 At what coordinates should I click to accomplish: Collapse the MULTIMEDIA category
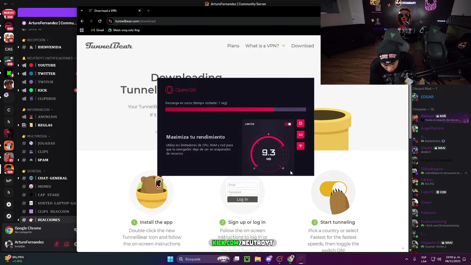[36, 136]
